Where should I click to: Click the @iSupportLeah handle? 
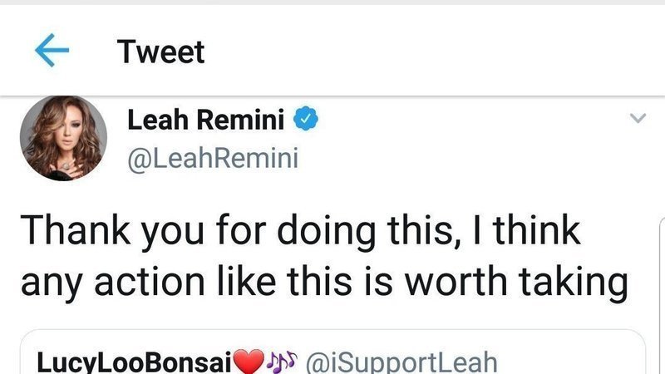(401, 362)
